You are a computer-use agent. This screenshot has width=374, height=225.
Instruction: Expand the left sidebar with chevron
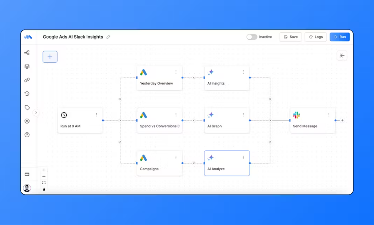point(36,112)
